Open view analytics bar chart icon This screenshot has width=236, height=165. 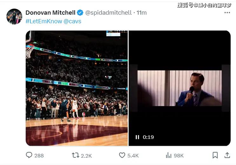point(169,155)
